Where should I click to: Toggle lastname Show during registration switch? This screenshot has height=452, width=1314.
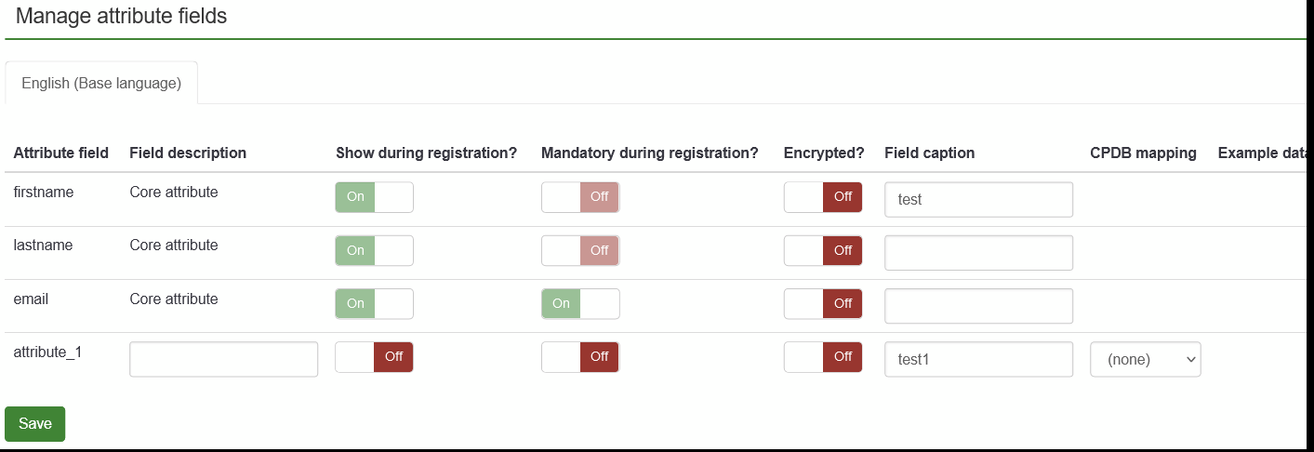pyautogui.click(x=374, y=250)
